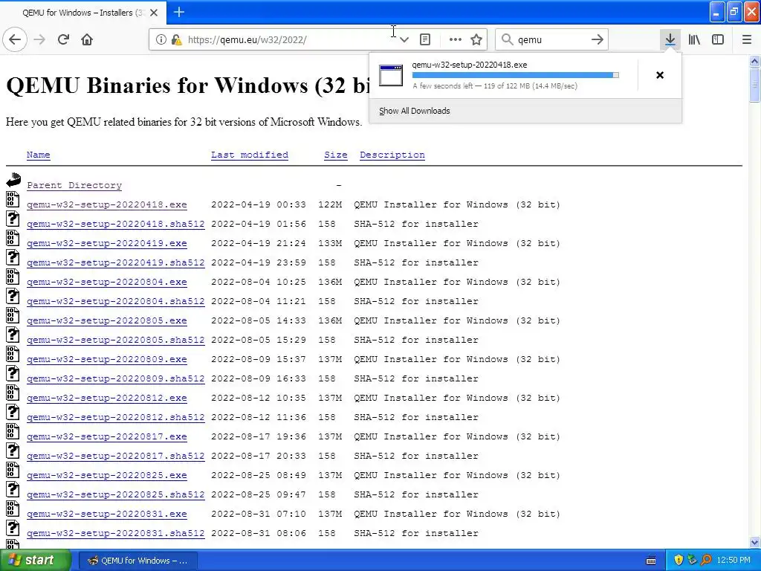Download qemu-w32-setup-20220804.exe
The image size is (761, 571).
(x=107, y=282)
